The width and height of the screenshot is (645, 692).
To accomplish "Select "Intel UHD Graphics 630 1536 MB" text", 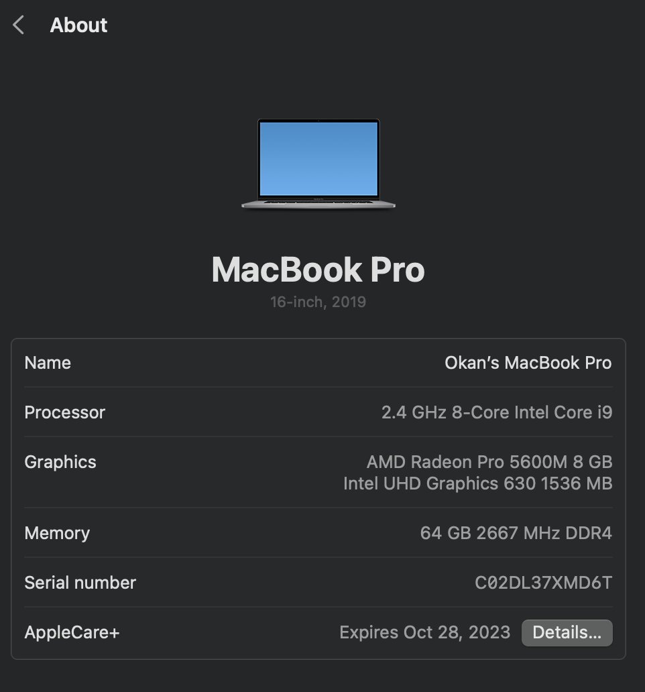I will (478, 483).
